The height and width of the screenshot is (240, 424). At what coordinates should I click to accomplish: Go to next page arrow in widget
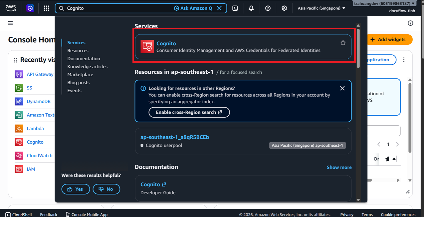click(397, 144)
